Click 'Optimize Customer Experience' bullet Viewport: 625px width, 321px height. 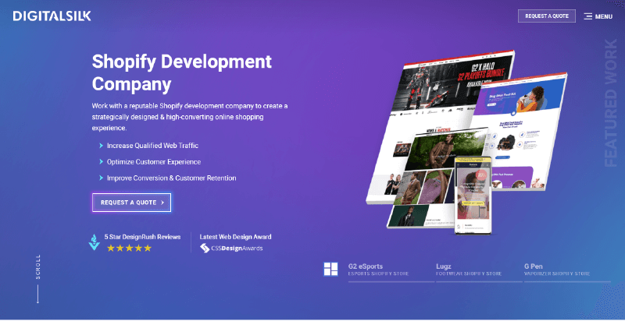(154, 162)
